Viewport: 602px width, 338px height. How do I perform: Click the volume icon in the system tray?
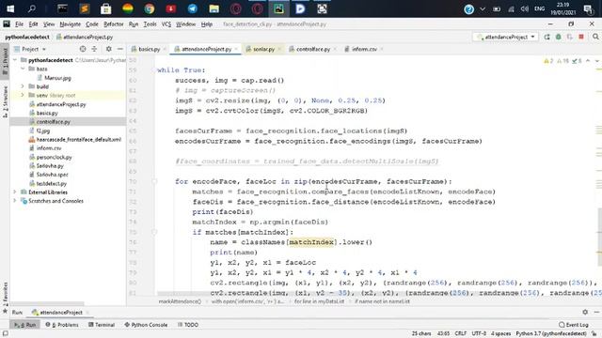click(525, 8)
